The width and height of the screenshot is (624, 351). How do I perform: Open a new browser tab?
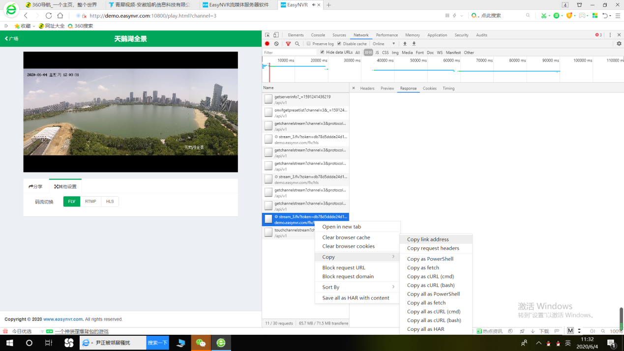click(328, 5)
